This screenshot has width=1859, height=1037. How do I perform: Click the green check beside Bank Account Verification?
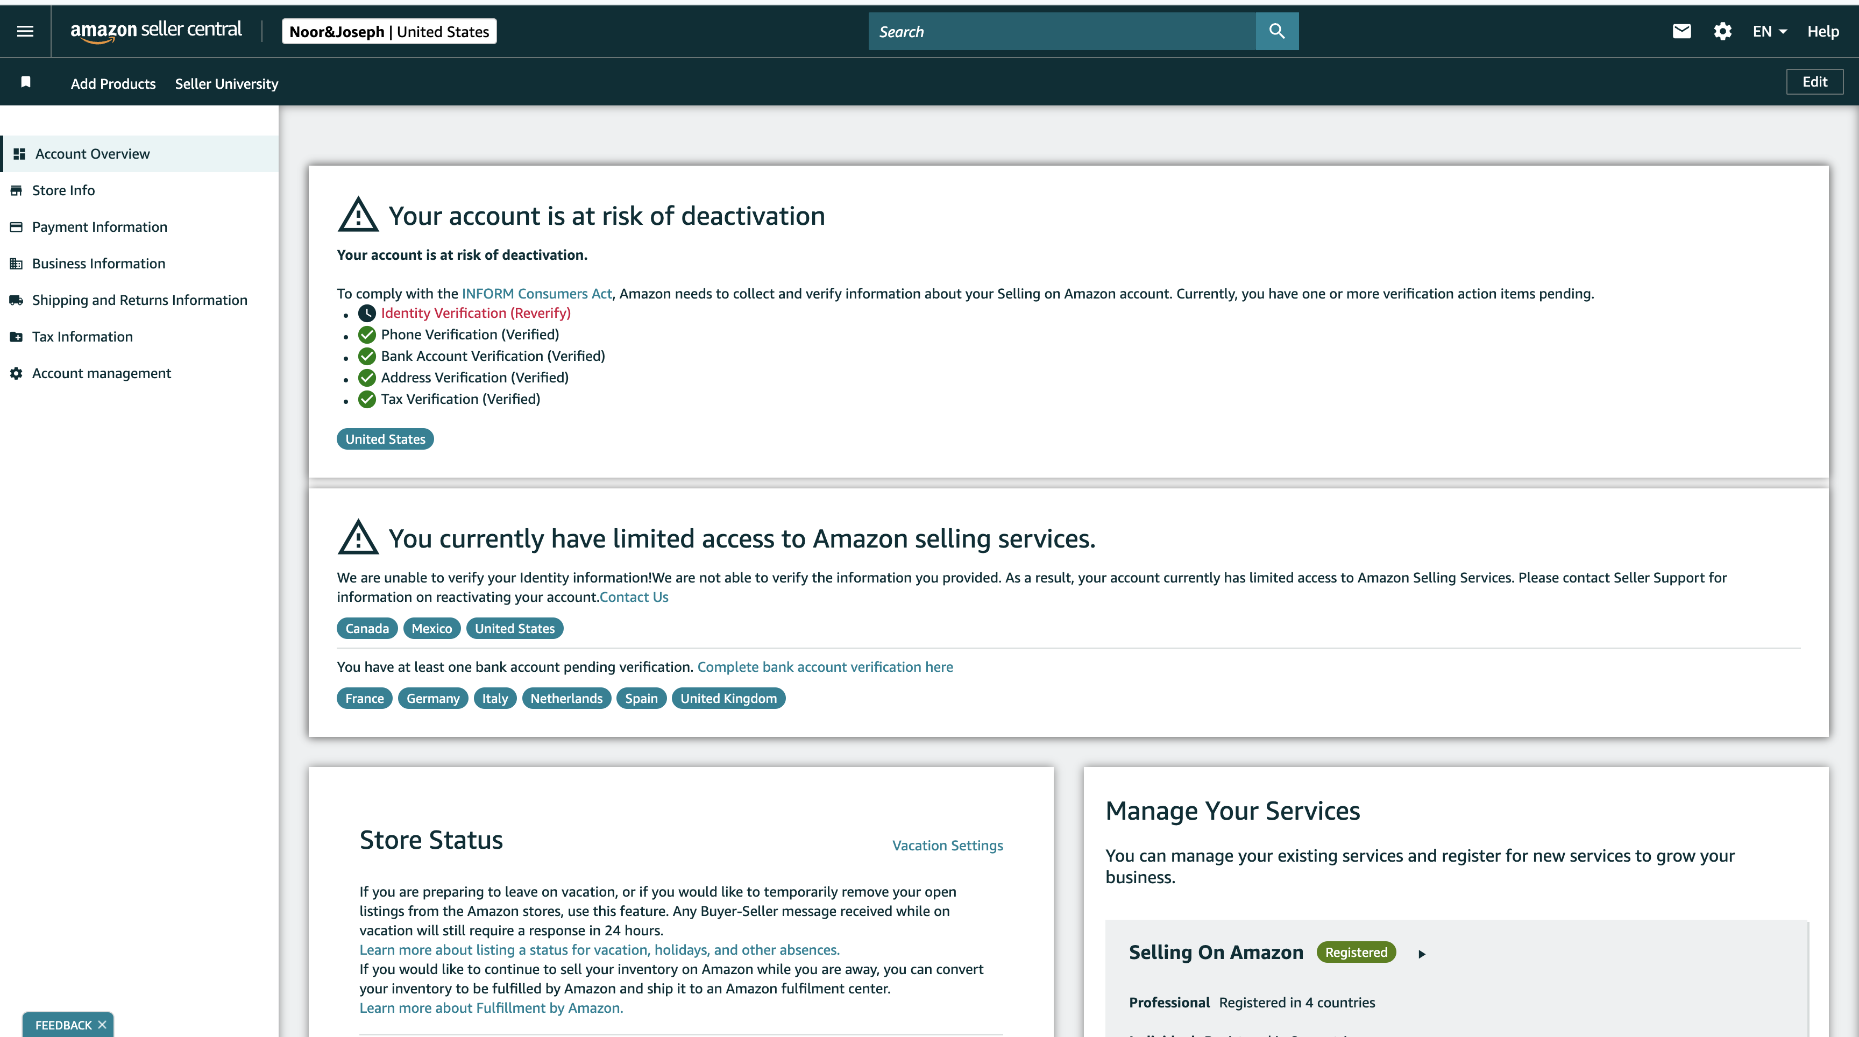367,357
